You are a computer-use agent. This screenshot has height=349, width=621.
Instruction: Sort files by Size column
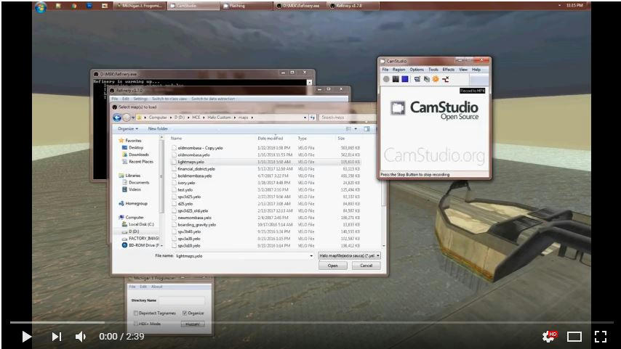coord(341,139)
